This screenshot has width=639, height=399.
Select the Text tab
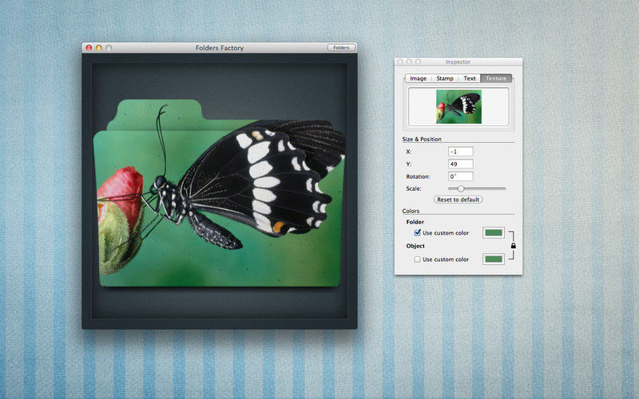[x=470, y=78]
